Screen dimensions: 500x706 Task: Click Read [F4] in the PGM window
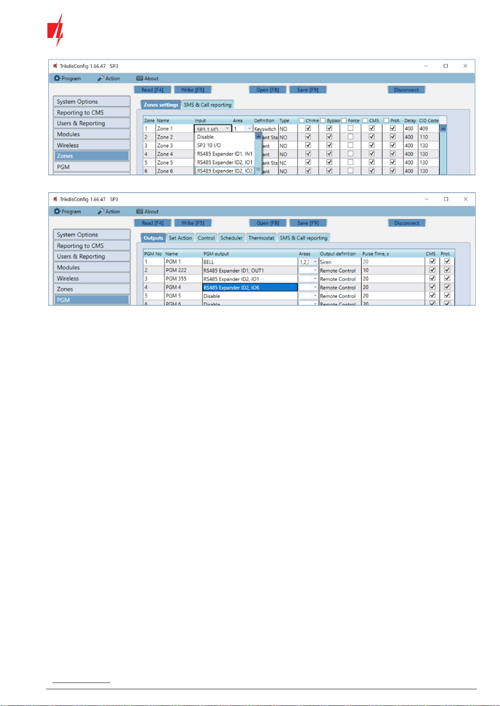click(153, 223)
